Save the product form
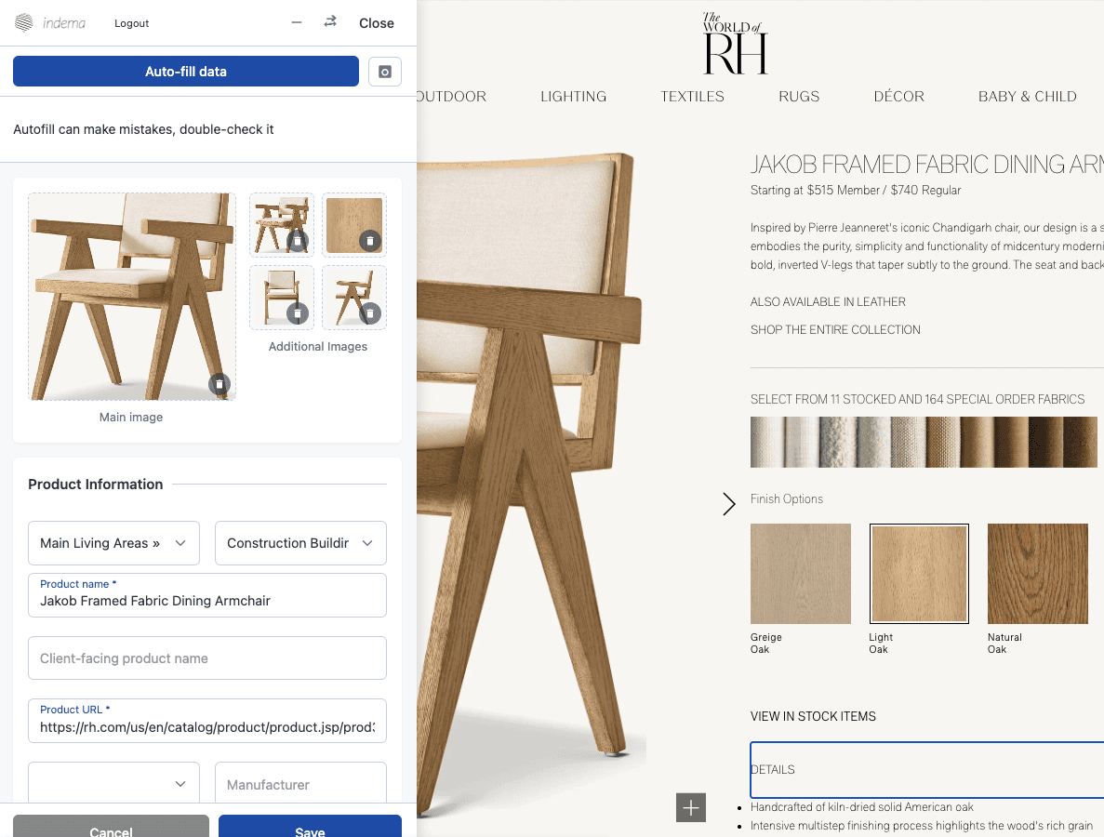1104x837 pixels. (310, 830)
